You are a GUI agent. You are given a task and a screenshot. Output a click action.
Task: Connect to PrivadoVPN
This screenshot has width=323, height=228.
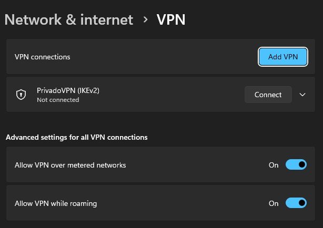(x=268, y=95)
